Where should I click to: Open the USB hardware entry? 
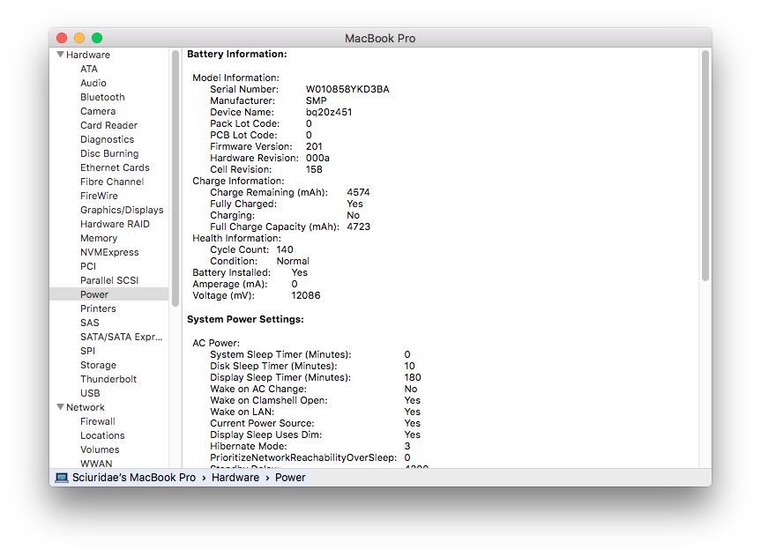[90, 392]
